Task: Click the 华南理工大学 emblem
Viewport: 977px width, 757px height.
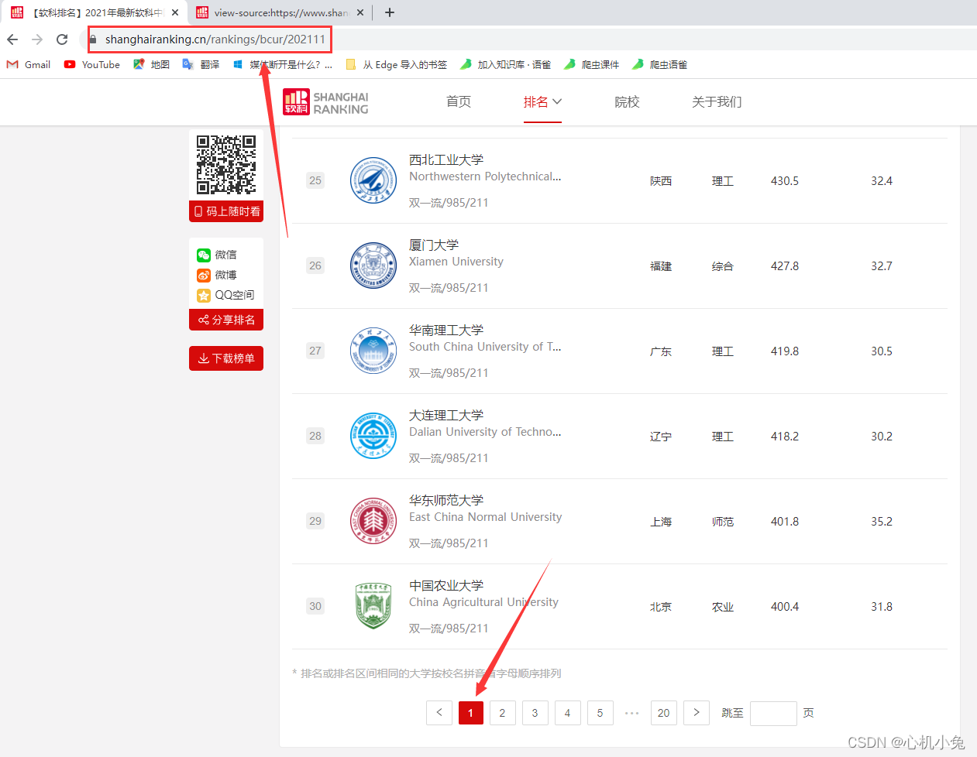Action: 373,351
